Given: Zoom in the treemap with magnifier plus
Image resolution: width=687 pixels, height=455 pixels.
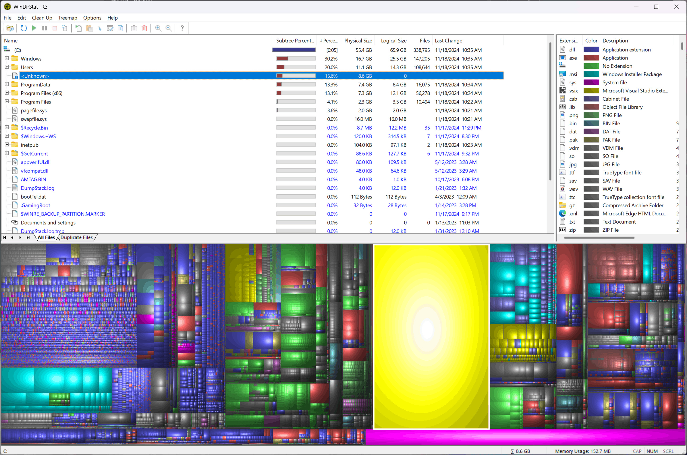Looking at the screenshot, I should 158,28.
